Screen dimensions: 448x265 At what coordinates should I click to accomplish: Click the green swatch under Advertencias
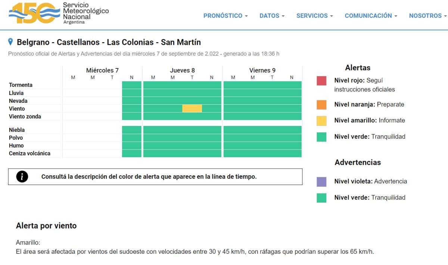321,198
